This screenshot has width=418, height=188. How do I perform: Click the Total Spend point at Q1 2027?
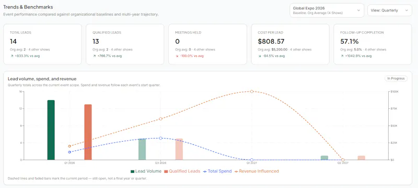click(252, 160)
